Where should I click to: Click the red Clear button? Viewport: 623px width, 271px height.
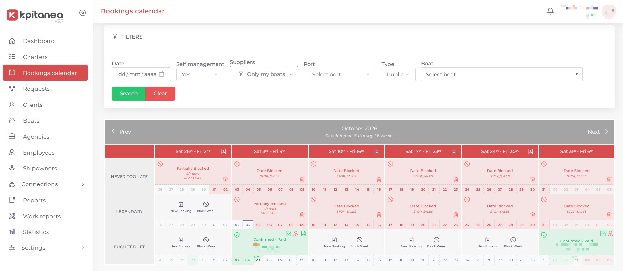coord(160,93)
